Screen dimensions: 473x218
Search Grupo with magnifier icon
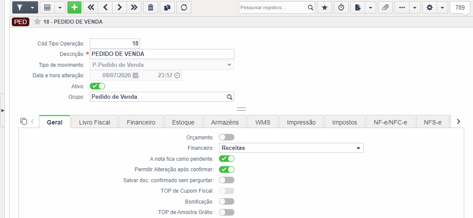(229, 97)
